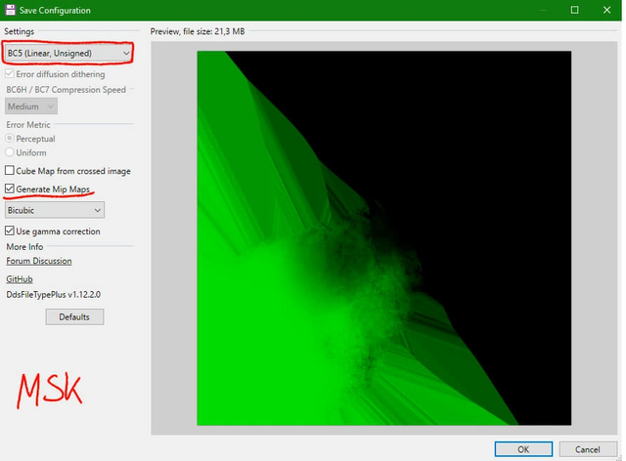
Task: Uncheck Generate Mip Maps
Action: click(11, 189)
